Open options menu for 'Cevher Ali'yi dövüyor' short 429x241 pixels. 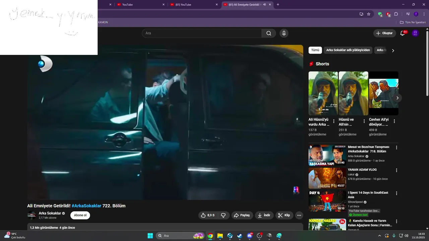pyautogui.click(x=394, y=121)
